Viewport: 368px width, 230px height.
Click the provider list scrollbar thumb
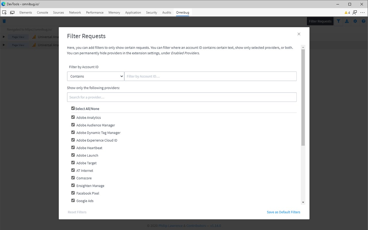303,97
